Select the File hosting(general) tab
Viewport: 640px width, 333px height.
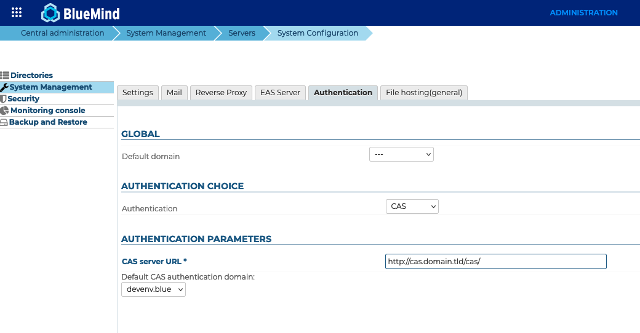[x=424, y=93]
